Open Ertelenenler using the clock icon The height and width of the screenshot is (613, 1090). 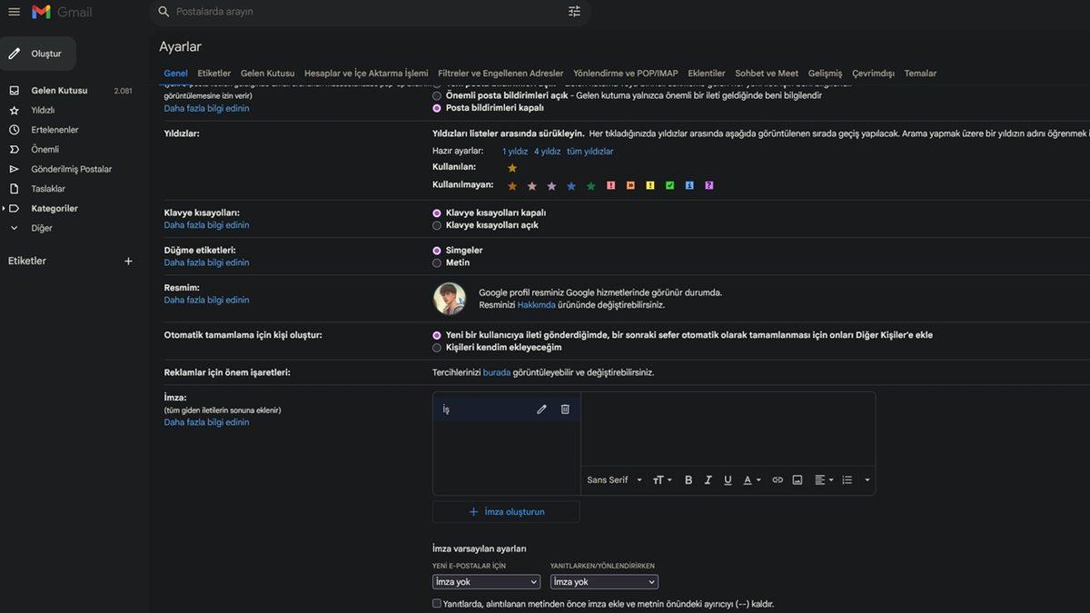(x=13, y=129)
